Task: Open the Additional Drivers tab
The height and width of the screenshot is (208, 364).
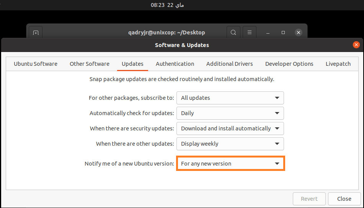Action: click(230, 64)
